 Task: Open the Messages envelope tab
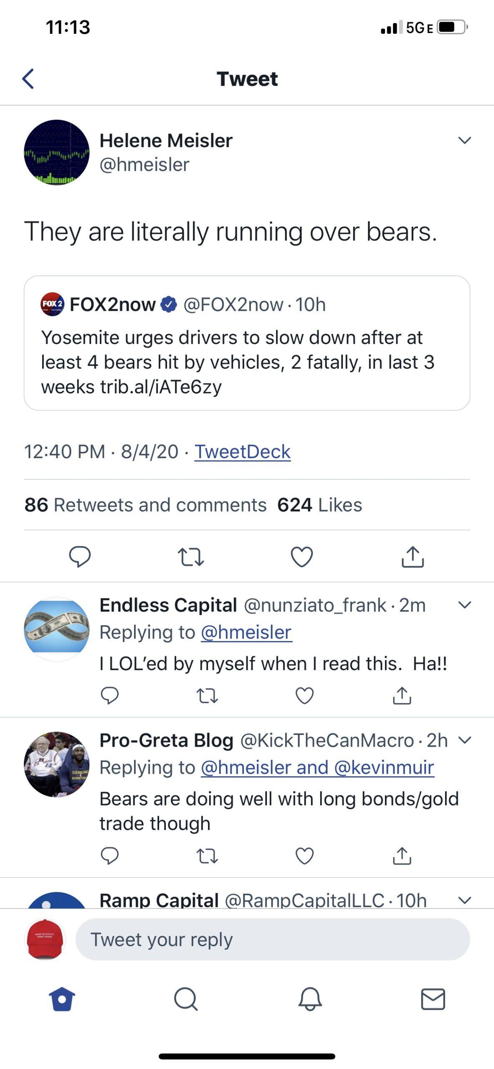(x=433, y=1000)
